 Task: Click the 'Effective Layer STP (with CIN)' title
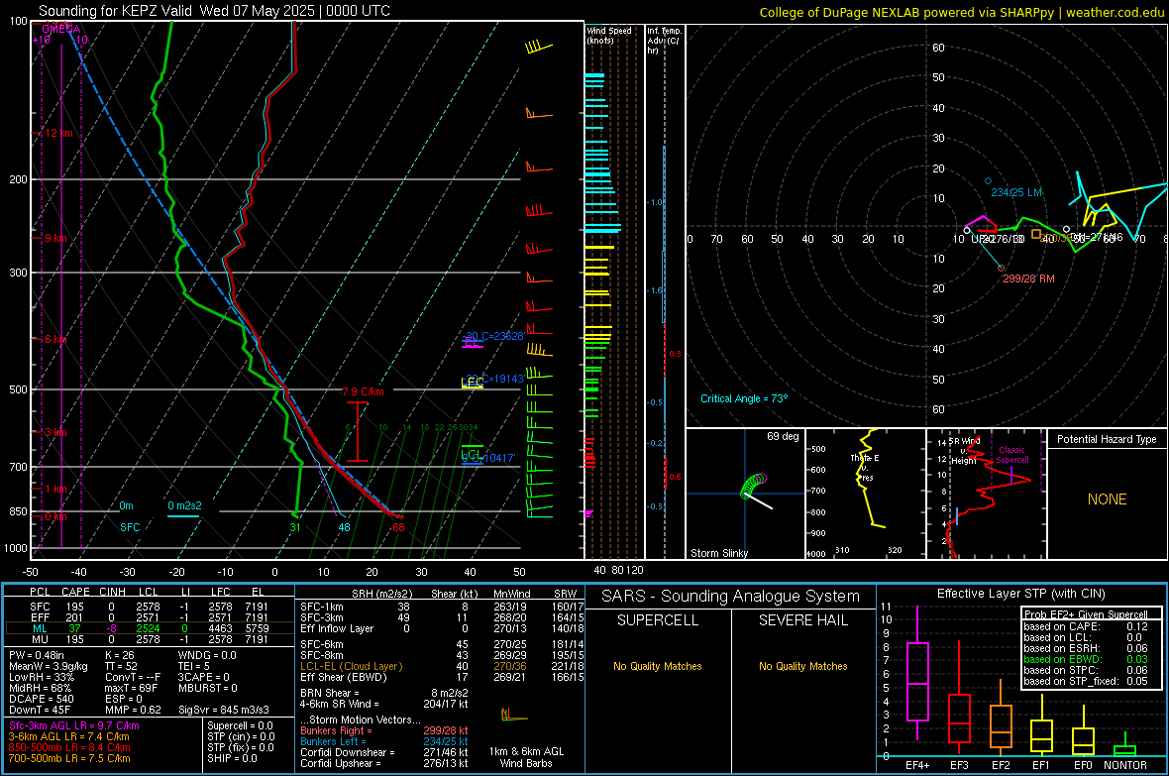click(x=1020, y=594)
